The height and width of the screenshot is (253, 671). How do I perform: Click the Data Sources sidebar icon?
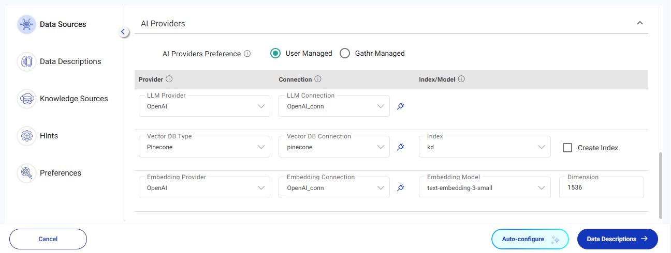(26, 24)
